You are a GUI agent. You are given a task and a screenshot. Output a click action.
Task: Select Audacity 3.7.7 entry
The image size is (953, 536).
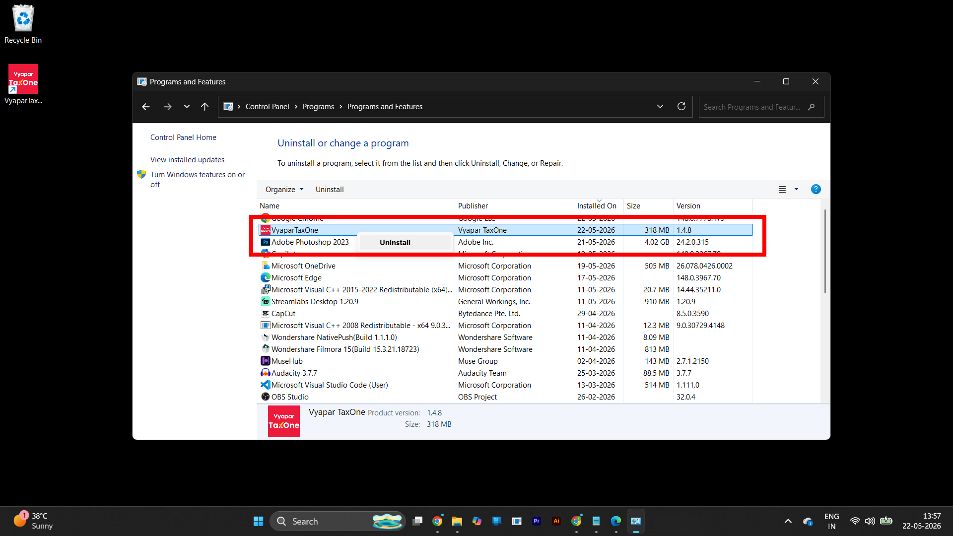click(x=506, y=373)
